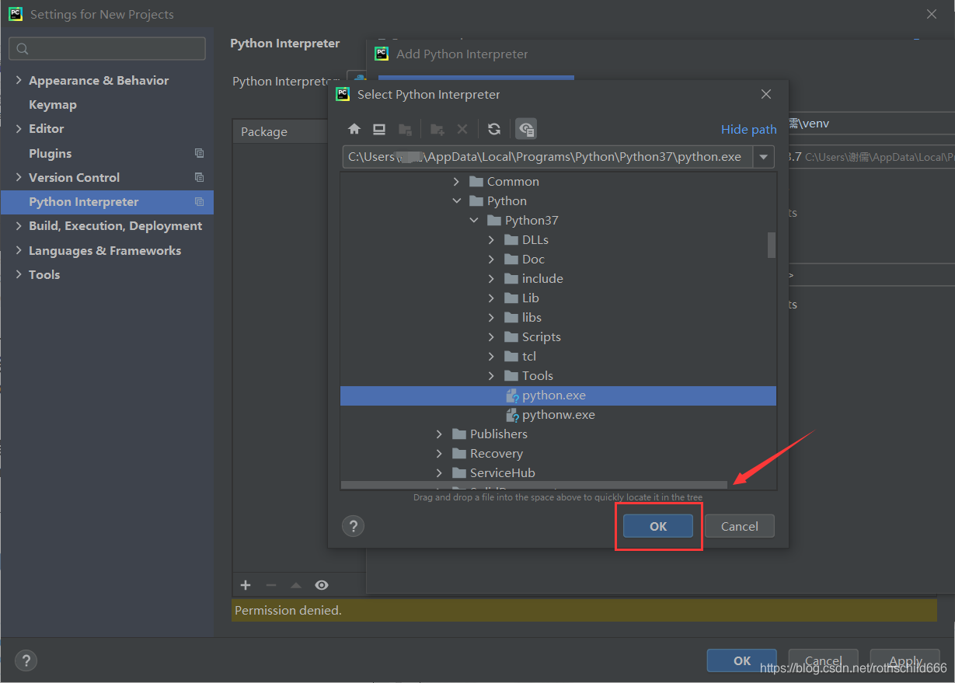Image resolution: width=955 pixels, height=683 pixels.
Task: Click the Tools folder icon in tree
Action: pyautogui.click(x=511, y=376)
